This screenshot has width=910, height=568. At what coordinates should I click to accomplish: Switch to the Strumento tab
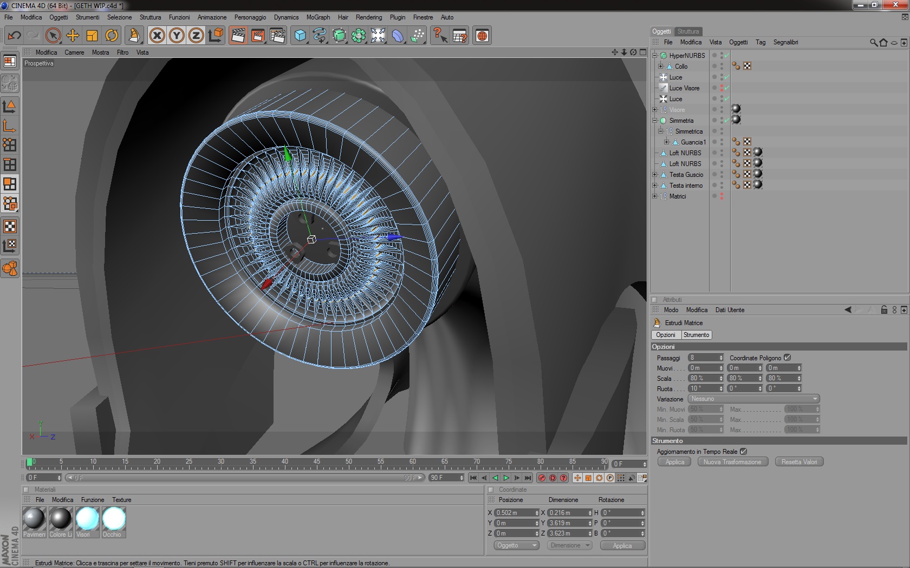(x=696, y=335)
